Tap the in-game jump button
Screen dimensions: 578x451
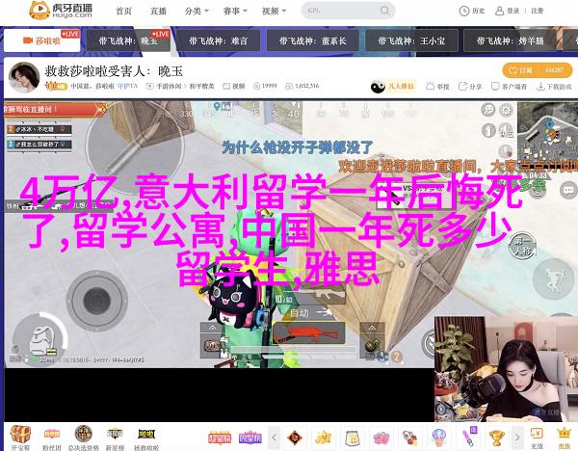point(553,279)
